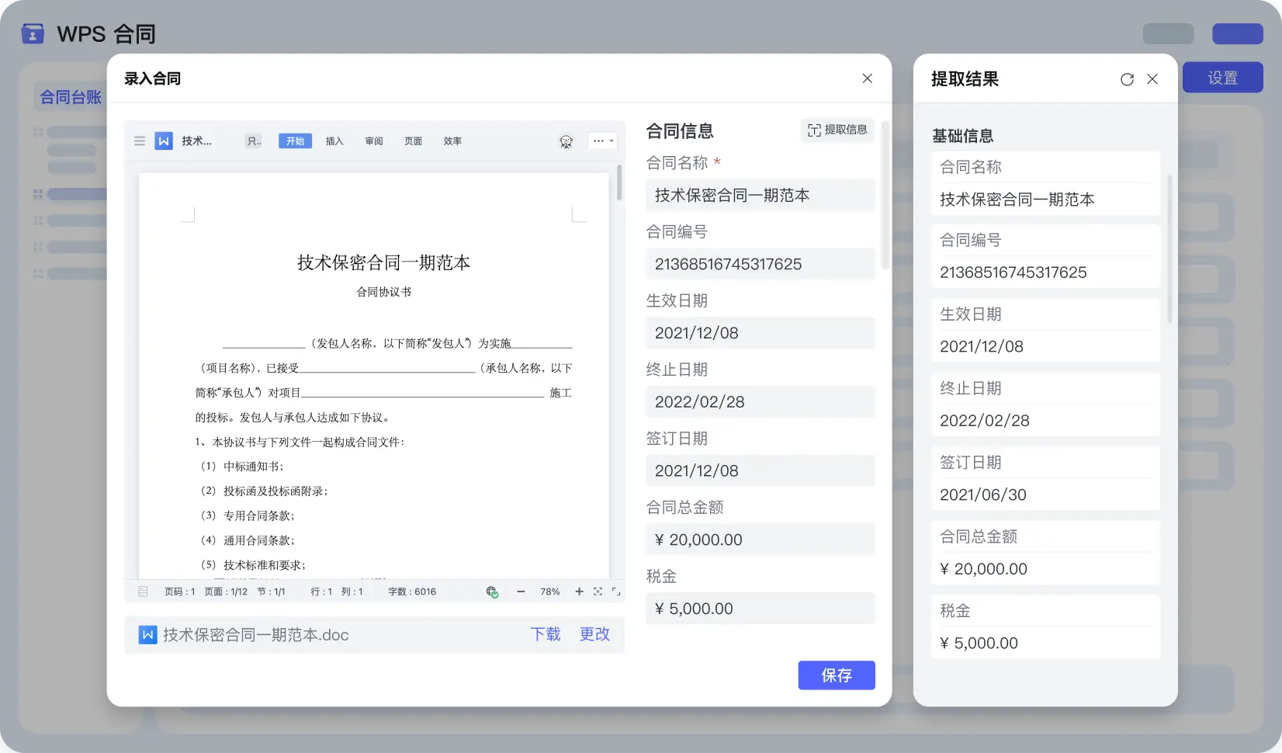Click 合同编号 value in 提取结果 panel
This screenshot has width=1282, height=753.
click(x=1013, y=272)
